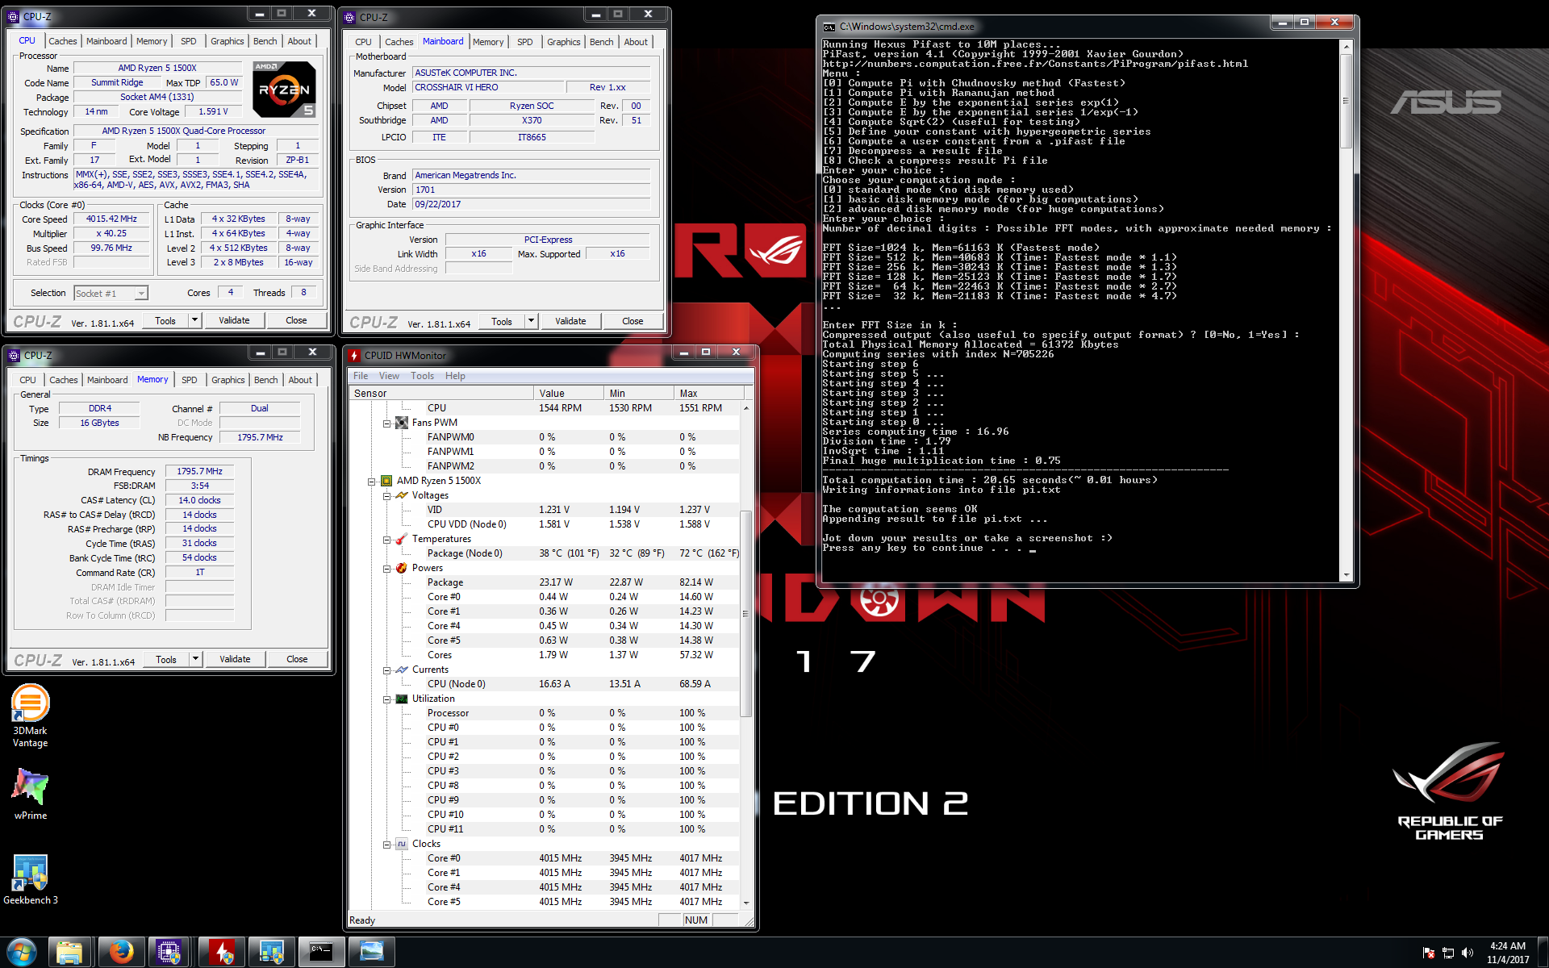Click the Currents icon in HWMonitor tree
1549x968 pixels.
402,670
